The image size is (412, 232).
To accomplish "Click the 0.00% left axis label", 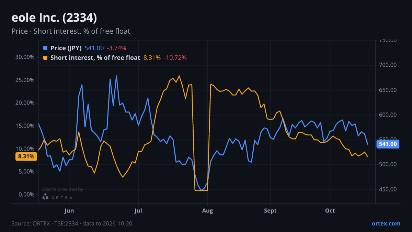I will tap(26, 195).
